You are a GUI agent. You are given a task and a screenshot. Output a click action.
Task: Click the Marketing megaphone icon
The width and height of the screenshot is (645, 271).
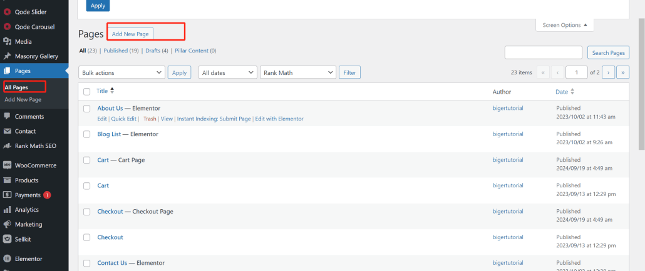(x=7, y=224)
